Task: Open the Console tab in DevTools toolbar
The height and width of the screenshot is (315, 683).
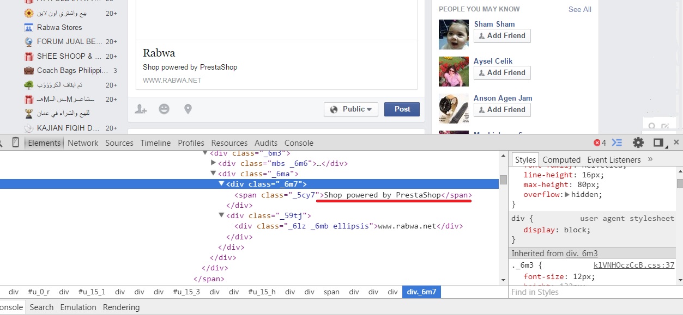Action: click(x=299, y=143)
